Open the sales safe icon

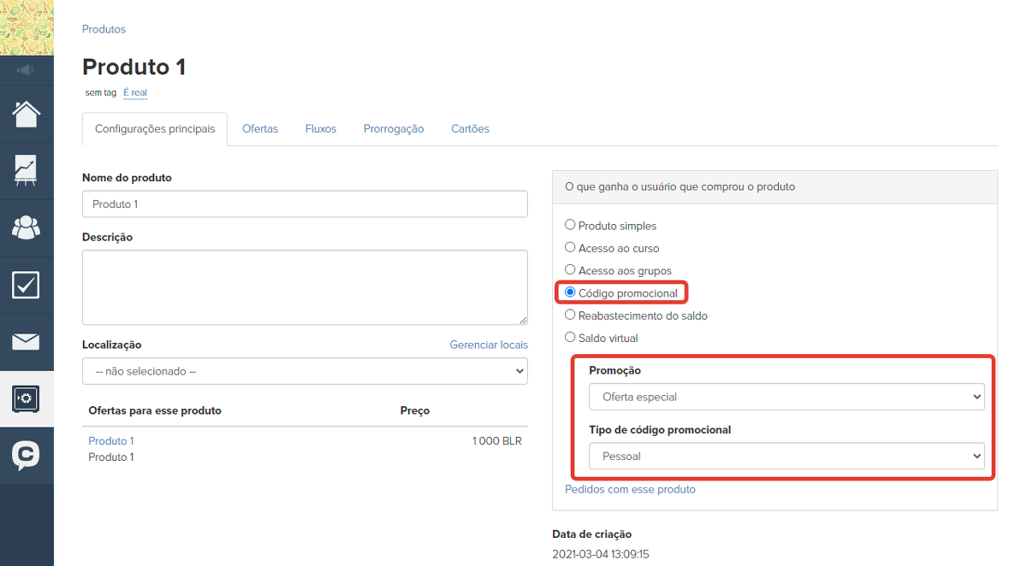pyautogui.click(x=27, y=398)
